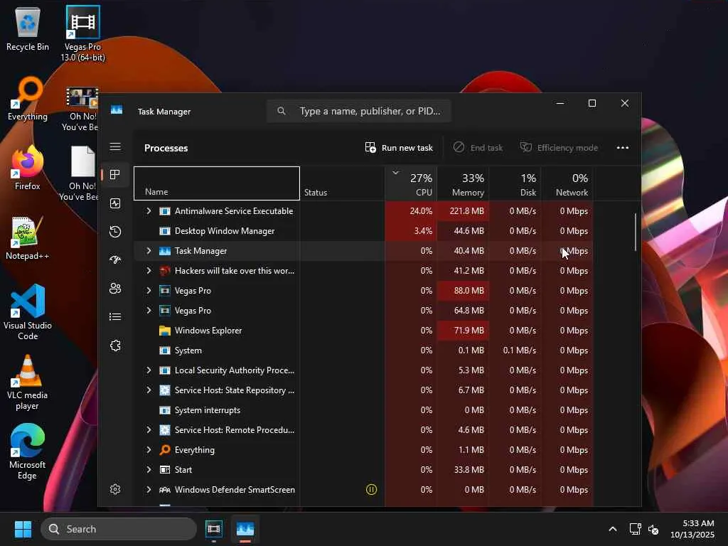Sort processes by the Disk column

[515, 183]
